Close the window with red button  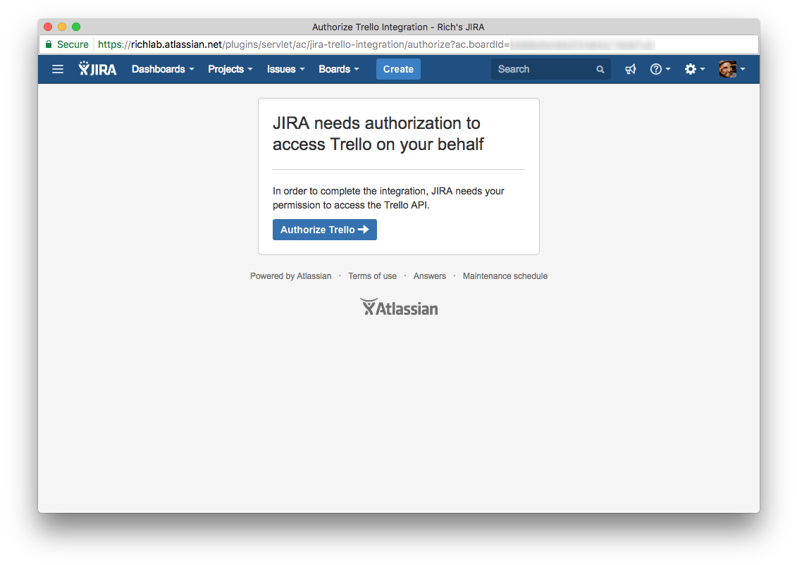(49, 27)
